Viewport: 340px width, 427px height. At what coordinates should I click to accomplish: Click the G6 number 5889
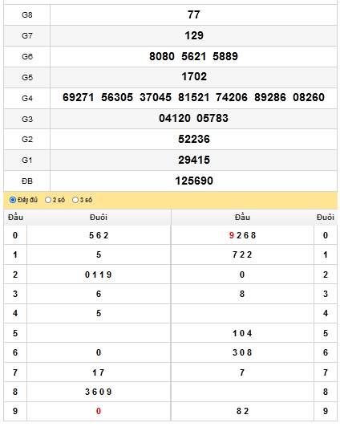225,56
